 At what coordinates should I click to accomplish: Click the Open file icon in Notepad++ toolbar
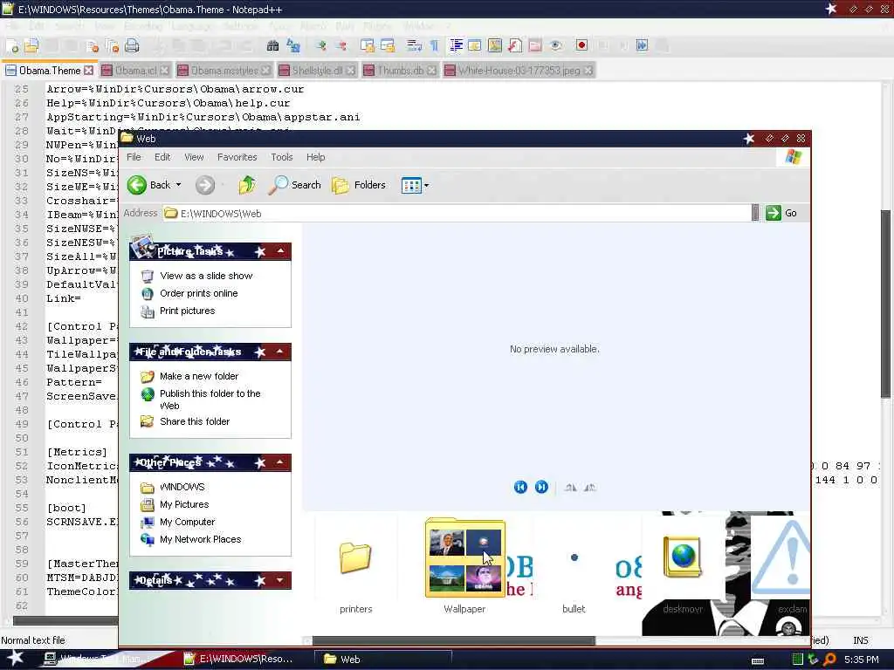click(x=31, y=45)
